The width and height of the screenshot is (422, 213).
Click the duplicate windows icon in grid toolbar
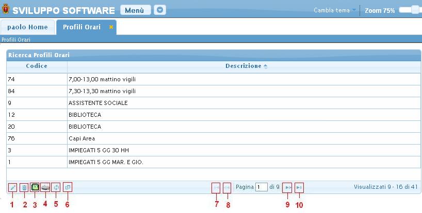point(68,188)
